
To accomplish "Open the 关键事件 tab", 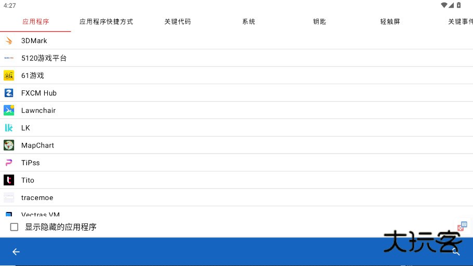I will pyautogui.click(x=450, y=22).
